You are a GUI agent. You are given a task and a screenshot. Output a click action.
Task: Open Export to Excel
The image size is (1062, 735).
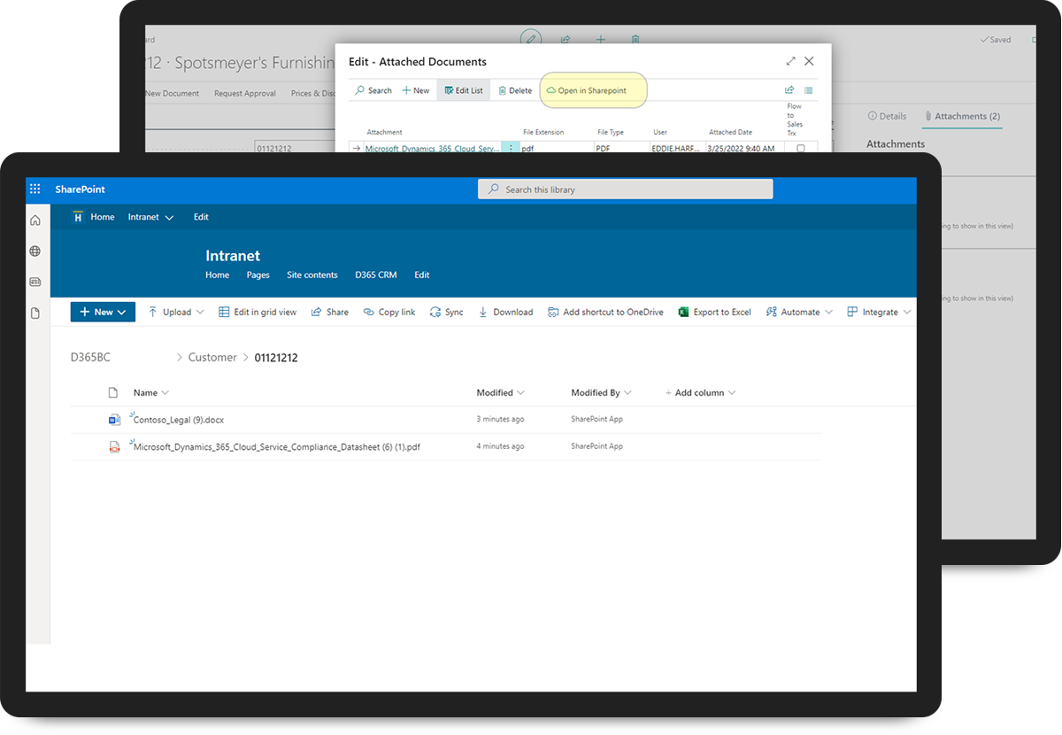pos(714,312)
